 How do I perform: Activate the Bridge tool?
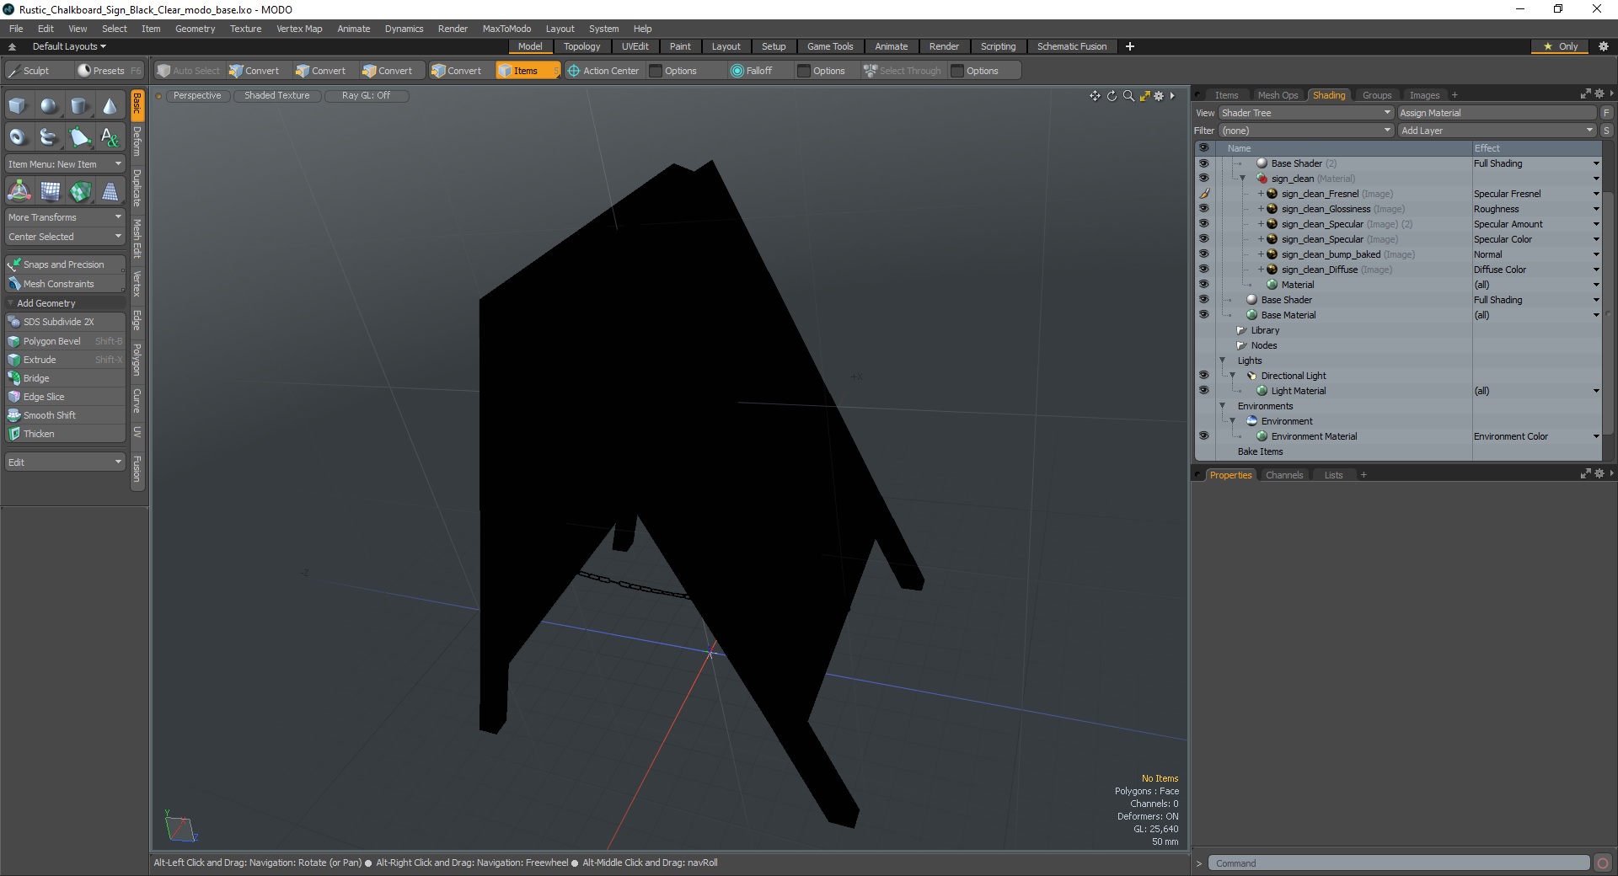pyautogui.click(x=65, y=378)
